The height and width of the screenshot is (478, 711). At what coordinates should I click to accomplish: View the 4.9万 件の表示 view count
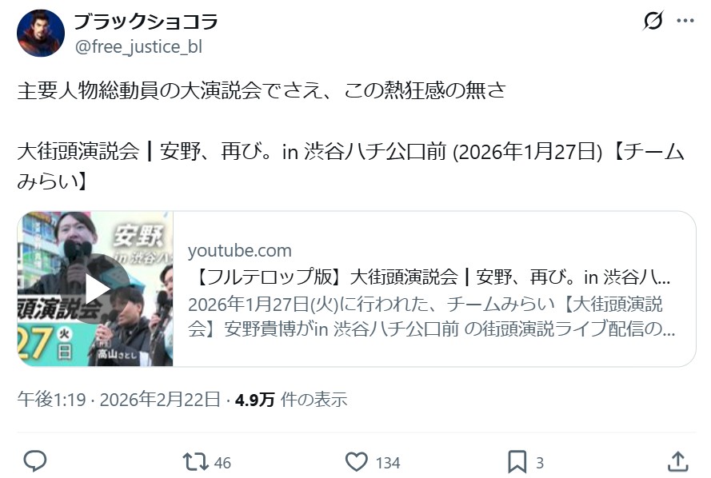tap(291, 399)
